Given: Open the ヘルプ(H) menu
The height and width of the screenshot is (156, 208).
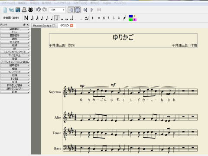Looking at the screenshot, I should (x=120, y=3).
